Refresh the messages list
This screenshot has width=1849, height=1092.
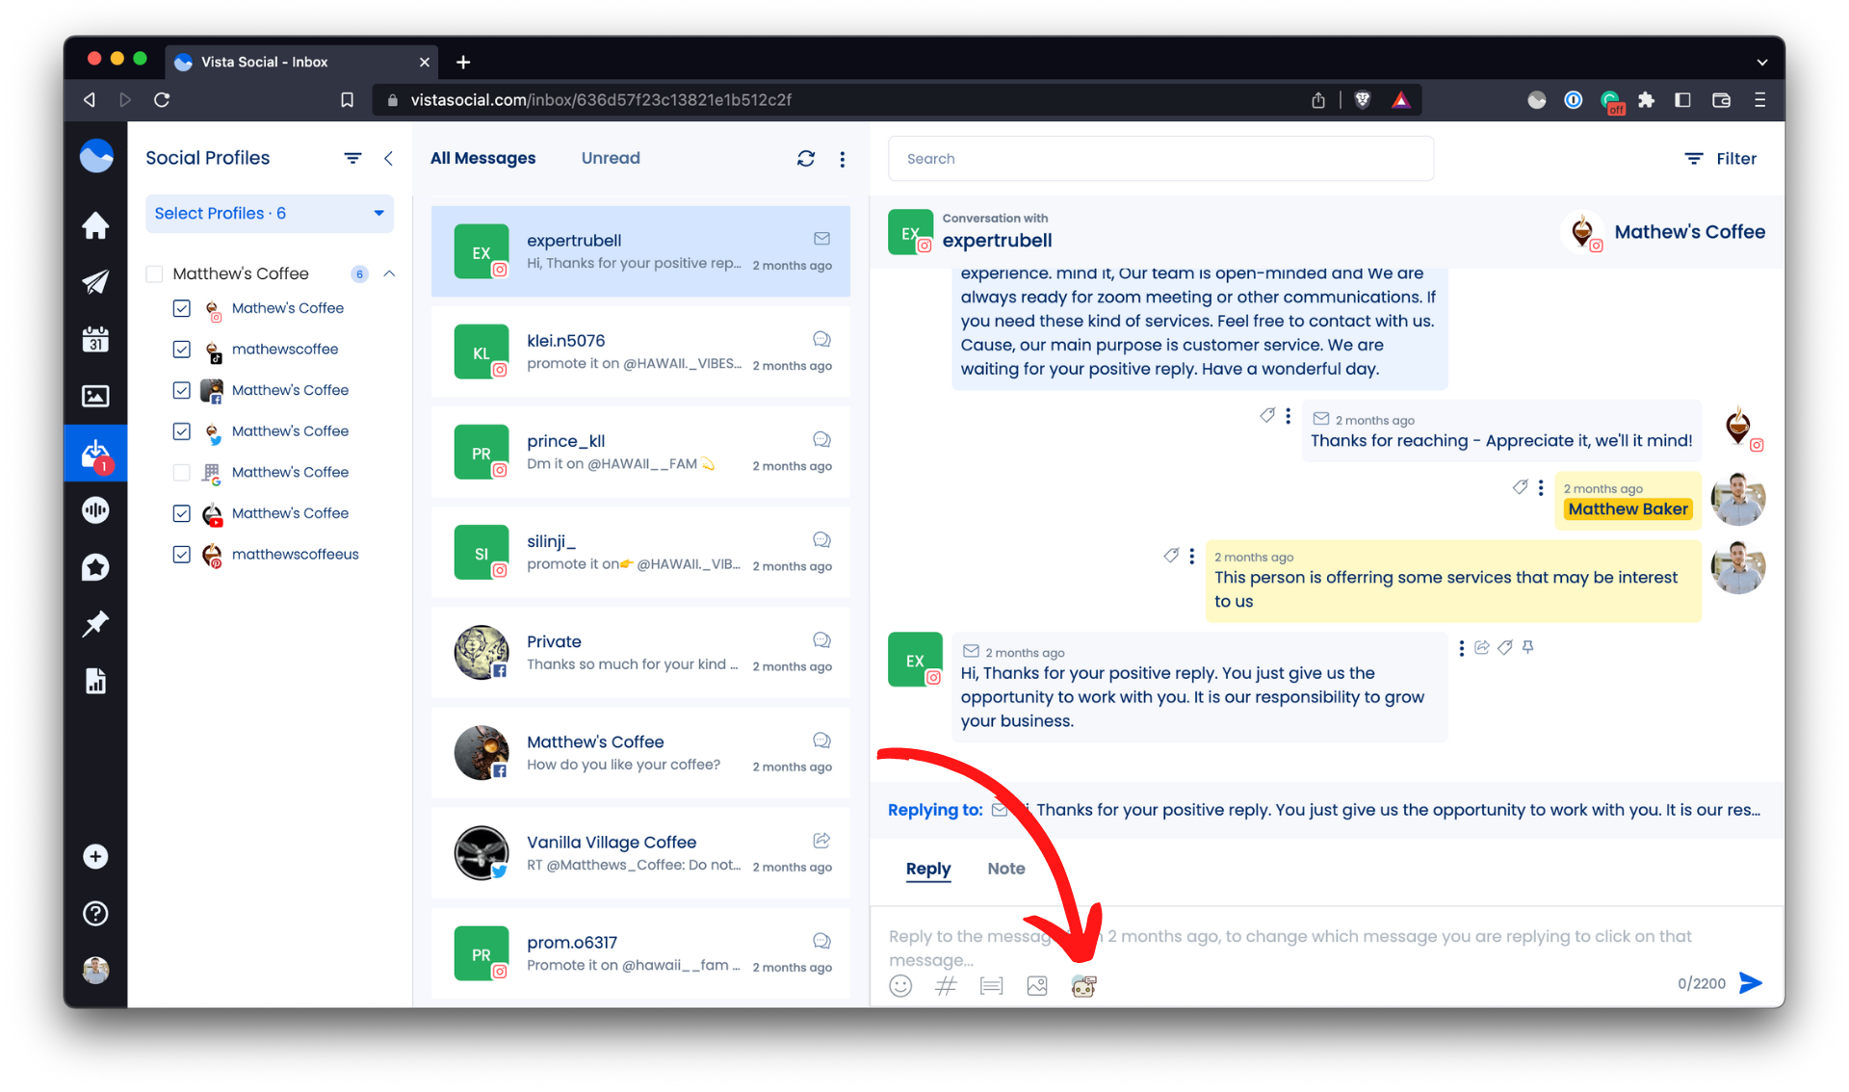click(806, 159)
